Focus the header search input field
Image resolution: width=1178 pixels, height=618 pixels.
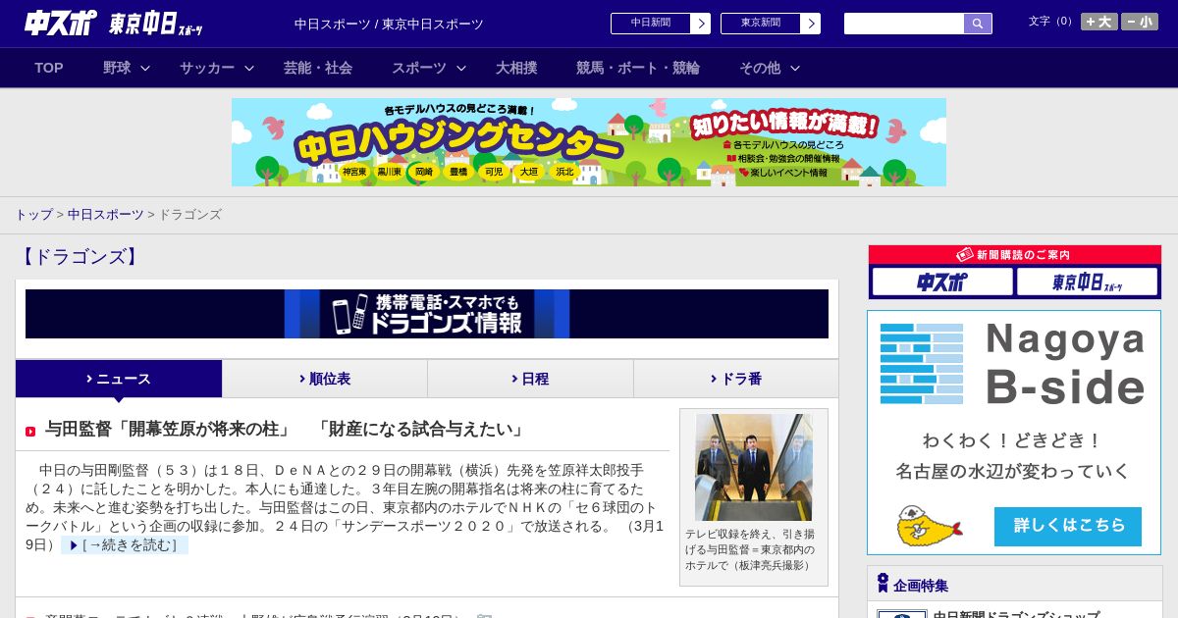[x=904, y=24]
